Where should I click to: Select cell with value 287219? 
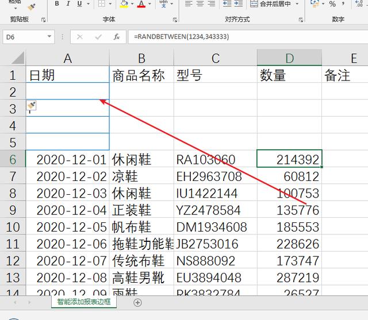(289, 277)
